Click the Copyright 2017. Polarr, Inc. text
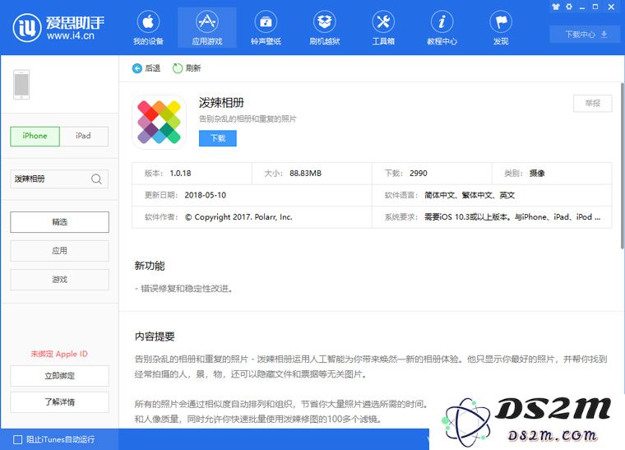This screenshot has width=625, height=450. coord(238,217)
